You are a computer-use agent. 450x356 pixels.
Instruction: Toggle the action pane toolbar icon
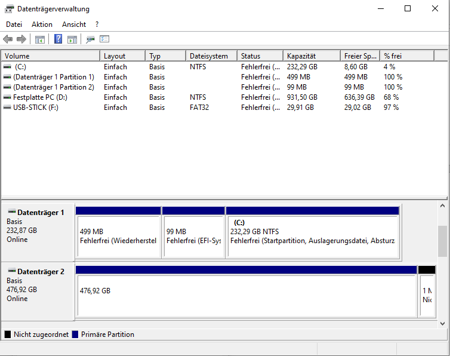(x=72, y=39)
